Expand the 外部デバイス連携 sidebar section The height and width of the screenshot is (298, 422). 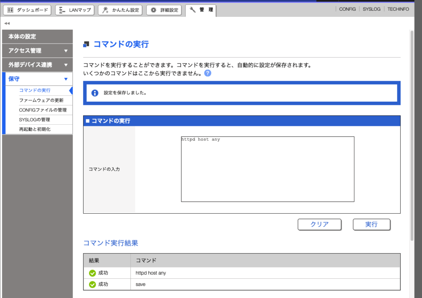click(x=37, y=65)
